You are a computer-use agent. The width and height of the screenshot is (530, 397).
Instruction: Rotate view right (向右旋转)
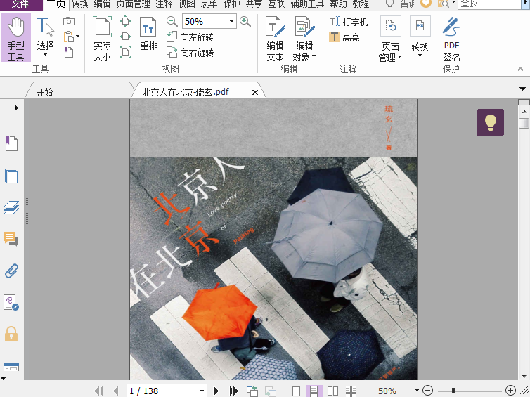(x=190, y=53)
